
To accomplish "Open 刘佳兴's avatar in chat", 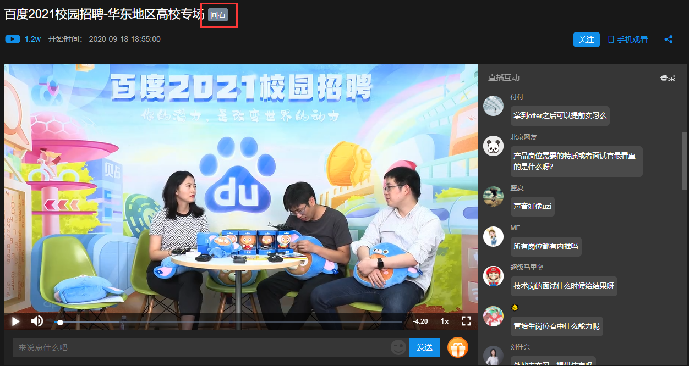I will (493, 356).
